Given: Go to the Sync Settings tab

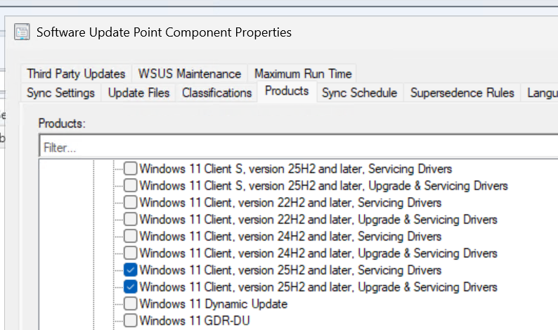Looking at the screenshot, I should click(x=60, y=93).
